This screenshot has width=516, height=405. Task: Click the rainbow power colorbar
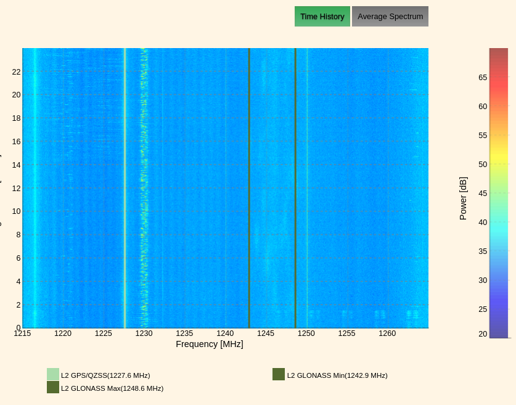coord(499,193)
